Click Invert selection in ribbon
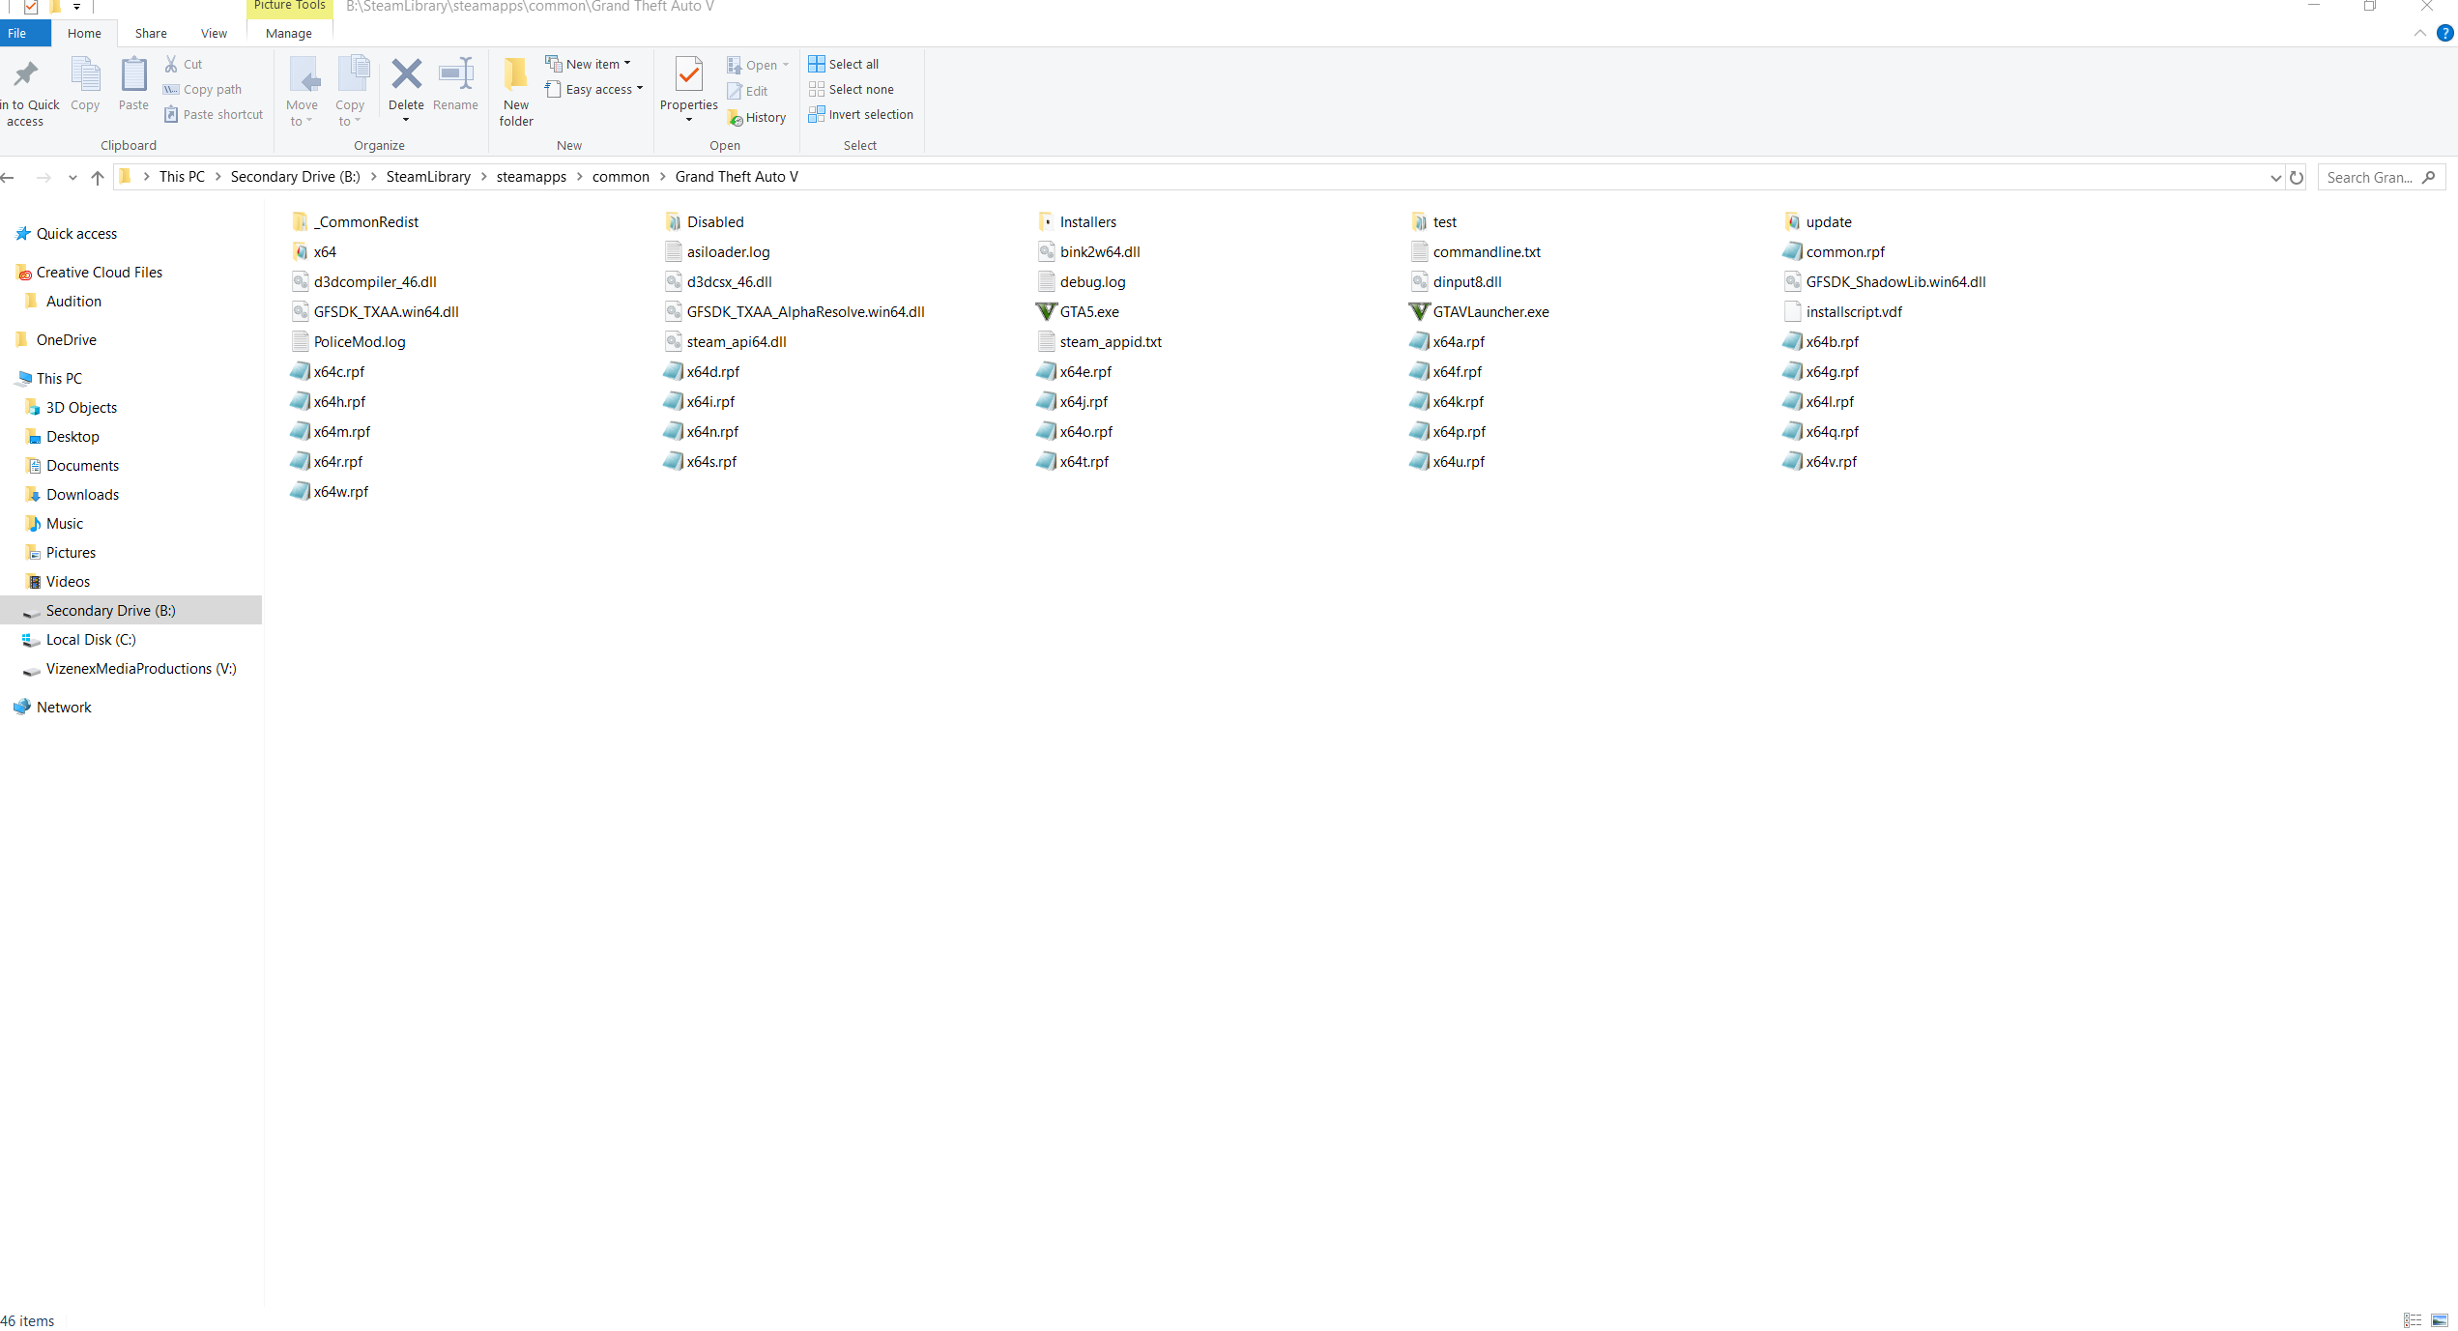This screenshot has width=2458, height=1331. (x=861, y=114)
